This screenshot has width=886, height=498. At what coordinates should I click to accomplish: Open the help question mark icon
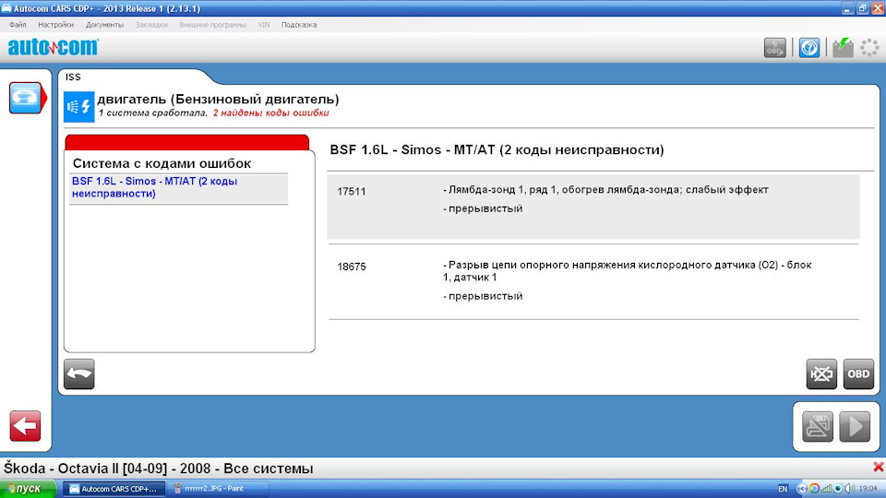[x=809, y=47]
